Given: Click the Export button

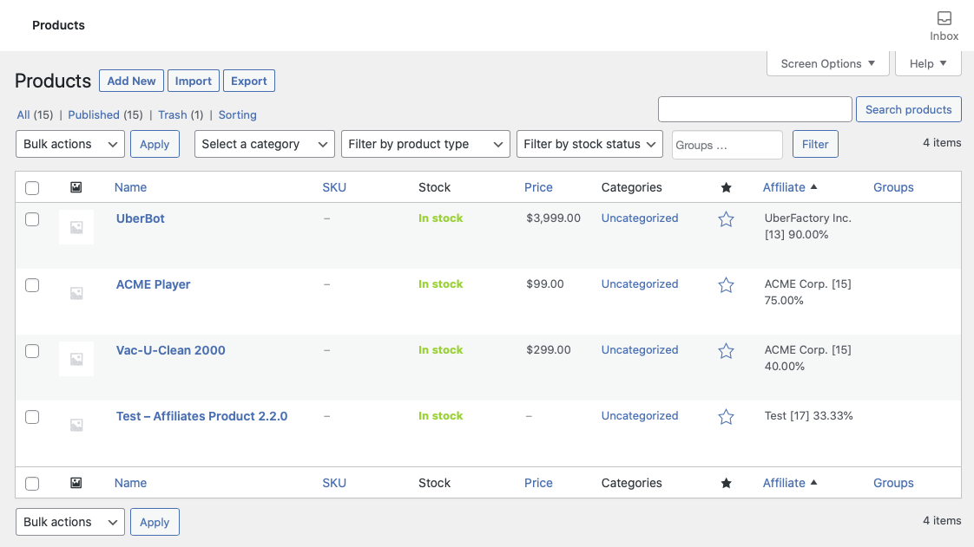Looking at the screenshot, I should click(x=248, y=81).
